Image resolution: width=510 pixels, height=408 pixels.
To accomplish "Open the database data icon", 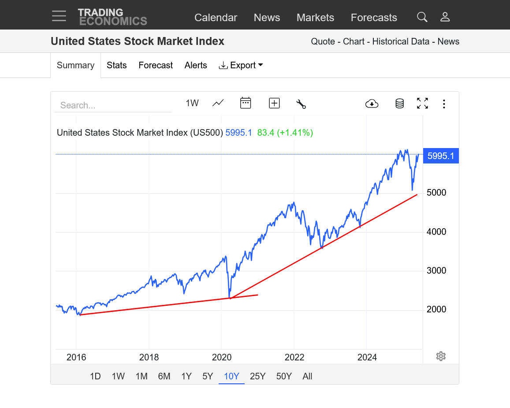I will click(x=399, y=104).
